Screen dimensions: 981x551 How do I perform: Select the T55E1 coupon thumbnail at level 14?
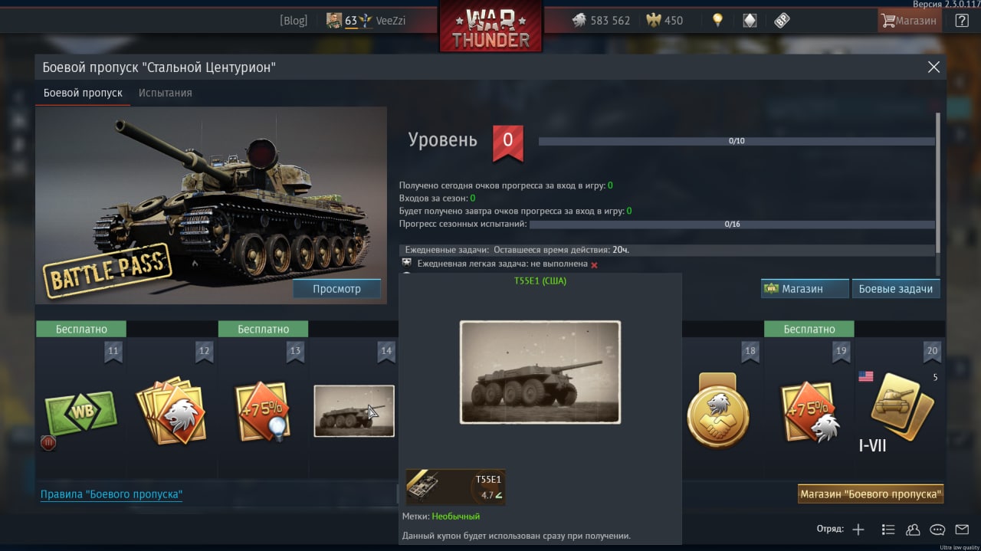pos(354,412)
